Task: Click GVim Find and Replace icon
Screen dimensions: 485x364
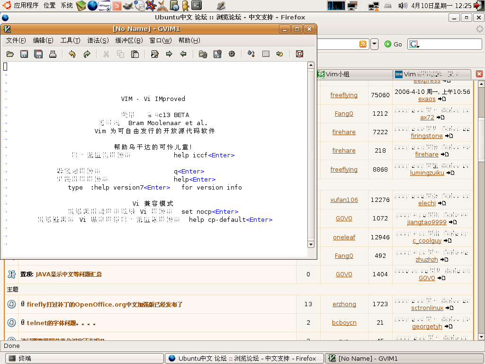Action: tap(155, 54)
